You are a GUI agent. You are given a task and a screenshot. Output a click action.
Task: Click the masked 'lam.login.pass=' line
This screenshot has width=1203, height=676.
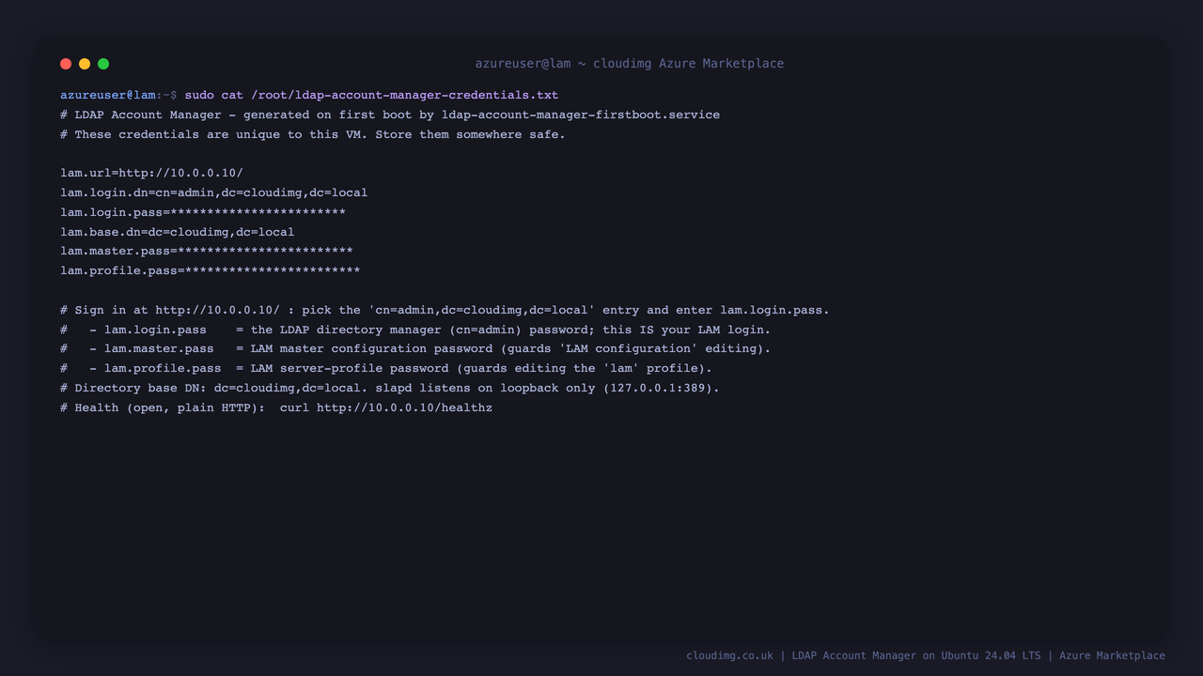click(x=203, y=212)
